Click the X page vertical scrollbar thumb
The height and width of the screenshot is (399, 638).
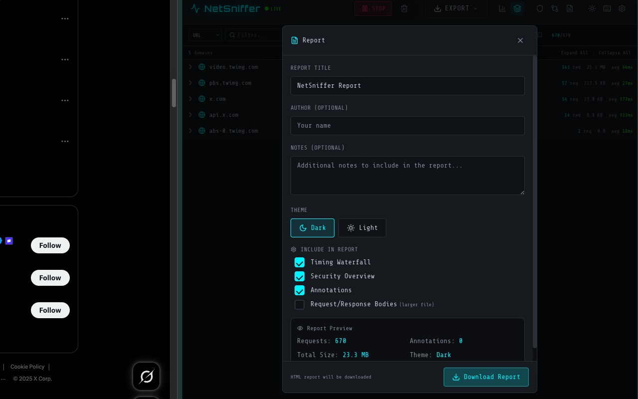(x=174, y=93)
